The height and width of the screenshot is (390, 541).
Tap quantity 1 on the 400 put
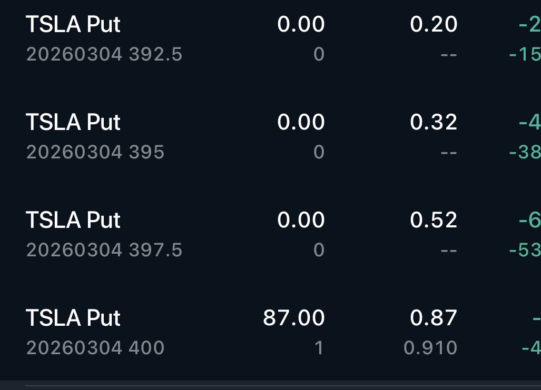[x=319, y=347]
